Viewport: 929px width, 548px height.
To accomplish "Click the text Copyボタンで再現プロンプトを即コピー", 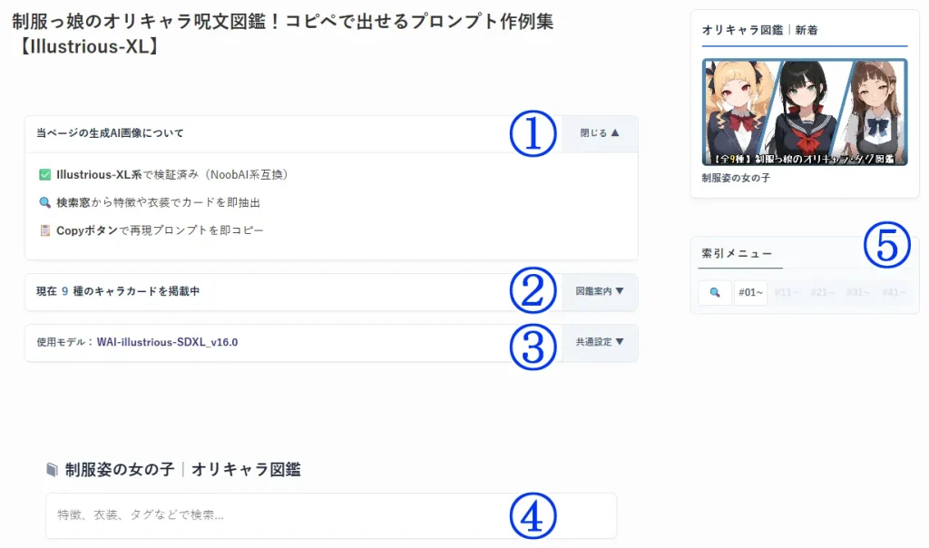I will tap(160, 230).
